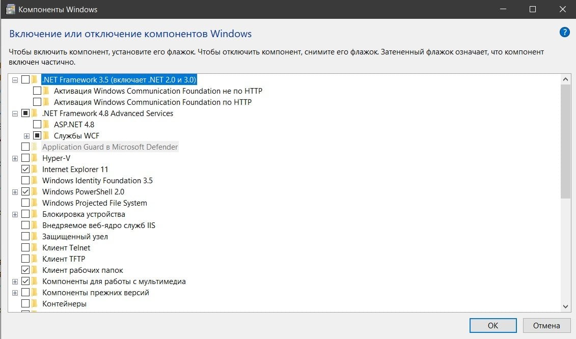The height and width of the screenshot is (339, 576).
Task: Click the folder icon beside Hyper-V
Action: tap(35, 158)
